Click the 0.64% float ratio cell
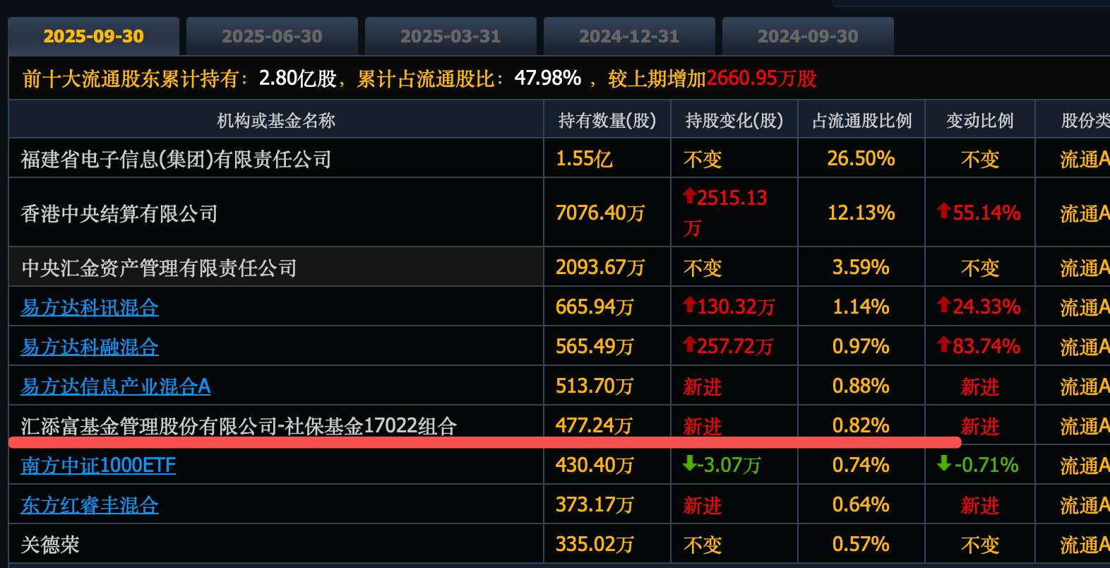The image size is (1110, 568). click(x=861, y=504)
